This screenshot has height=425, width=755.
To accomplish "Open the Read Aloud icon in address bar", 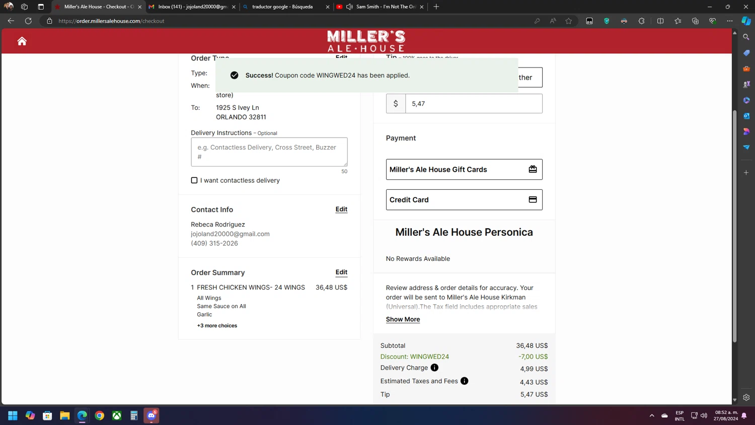I will pos(553,21).
